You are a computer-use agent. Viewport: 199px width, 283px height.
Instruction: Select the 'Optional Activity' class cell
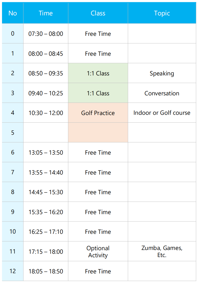pyautogui.click(x=98, y=252)
